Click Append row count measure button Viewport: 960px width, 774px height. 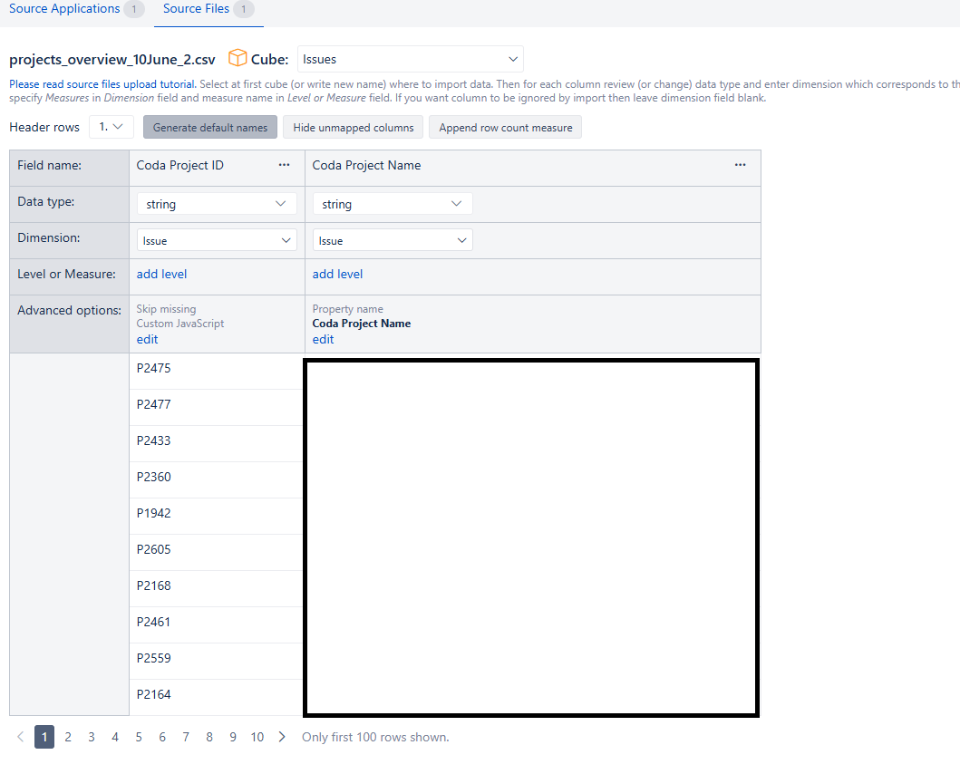pyautogui.click(x=505, y=128)
